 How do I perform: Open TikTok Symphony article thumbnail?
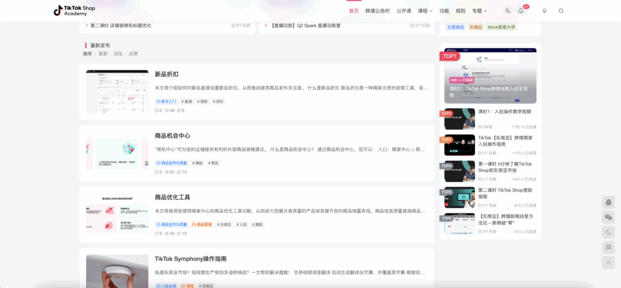(117, 271)
